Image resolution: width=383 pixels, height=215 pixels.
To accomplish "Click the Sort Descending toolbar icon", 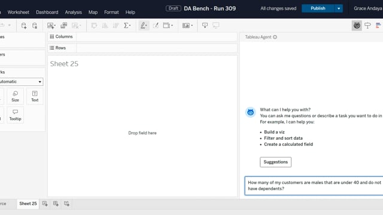I will 115,25.
